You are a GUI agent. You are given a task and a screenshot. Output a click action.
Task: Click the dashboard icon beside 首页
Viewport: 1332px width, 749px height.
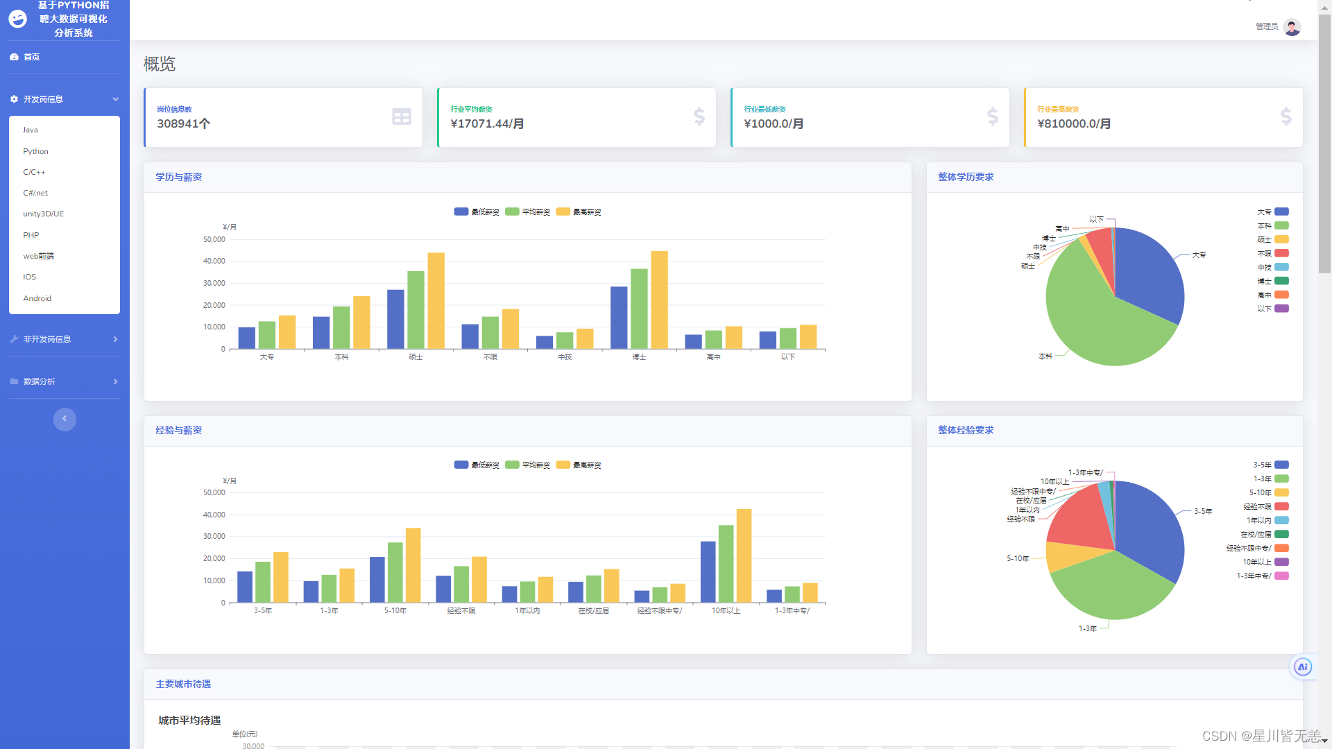point(14,57)
